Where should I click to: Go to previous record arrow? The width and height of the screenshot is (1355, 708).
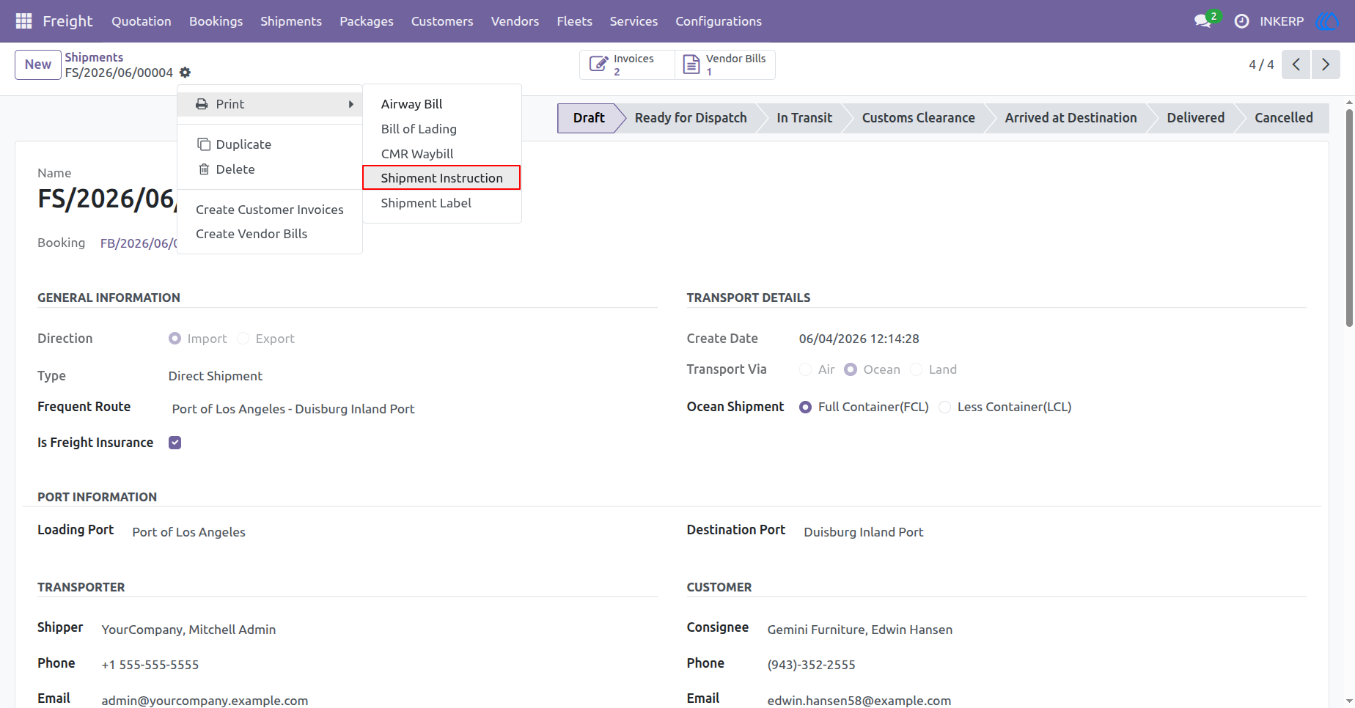point(1296,64)
